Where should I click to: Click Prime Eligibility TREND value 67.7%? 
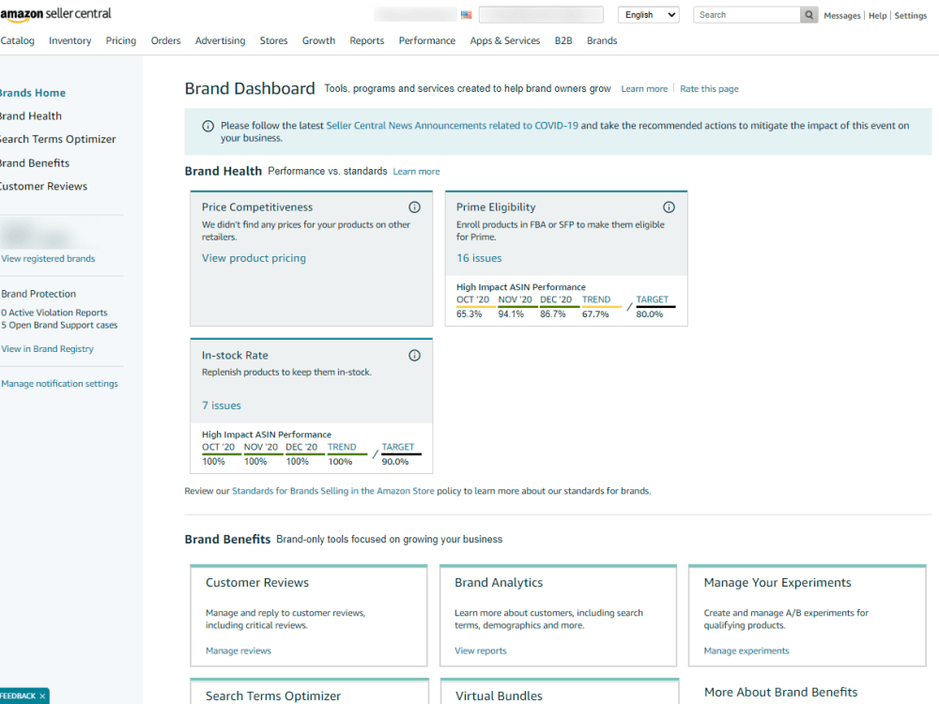pyautogui.click(x=595, y=314)
